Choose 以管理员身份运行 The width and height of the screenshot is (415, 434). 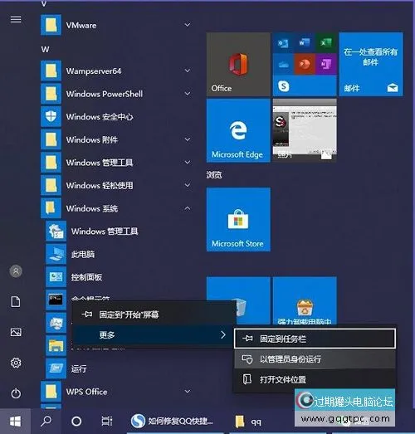pos(315,359)
